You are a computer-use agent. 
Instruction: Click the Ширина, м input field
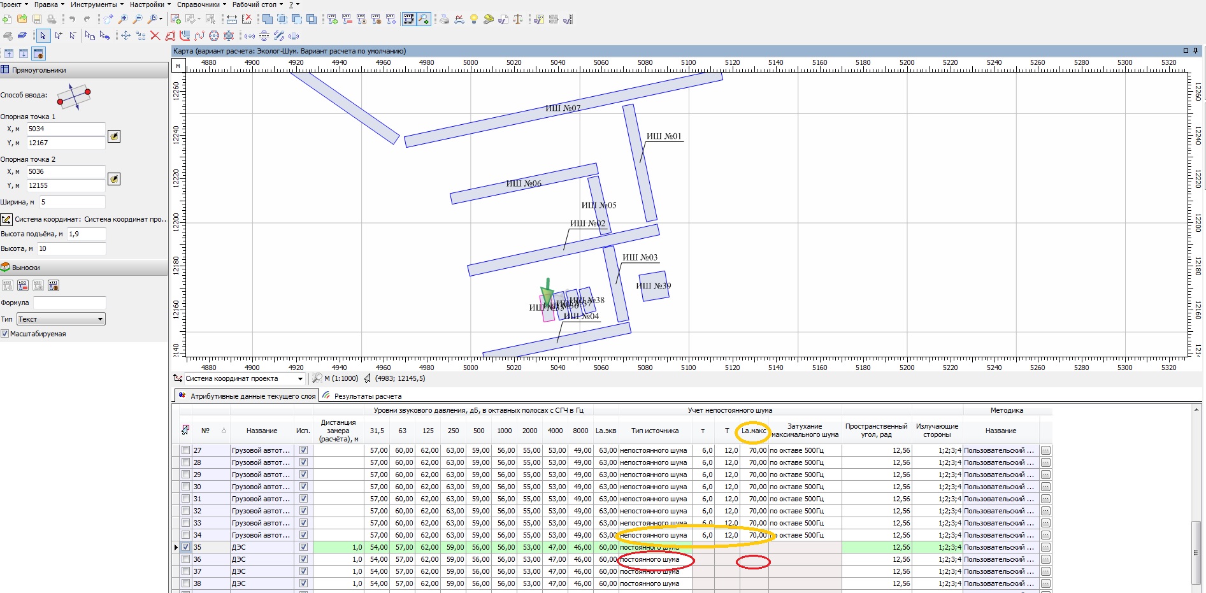click(x=72, y=202)
